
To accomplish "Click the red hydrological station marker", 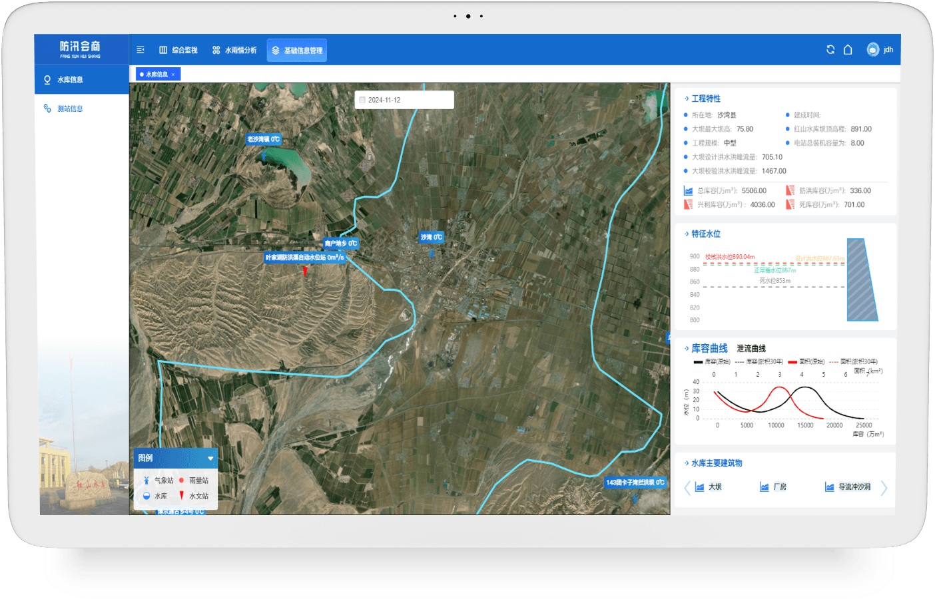I will point(305,272).
